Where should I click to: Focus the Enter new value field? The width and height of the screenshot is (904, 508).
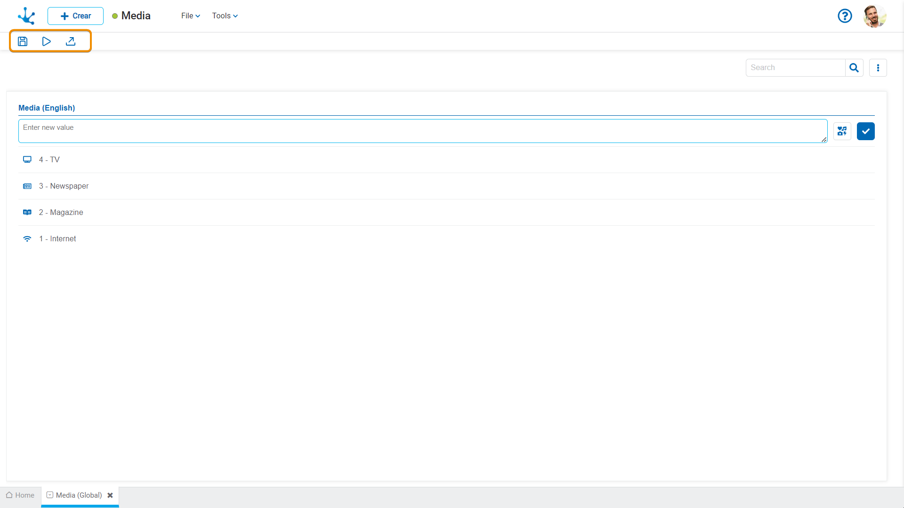(422, 131)
